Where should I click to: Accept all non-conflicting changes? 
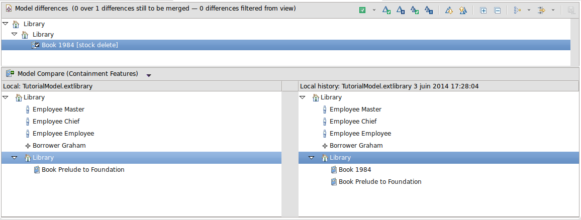click(x=415, y=10)
